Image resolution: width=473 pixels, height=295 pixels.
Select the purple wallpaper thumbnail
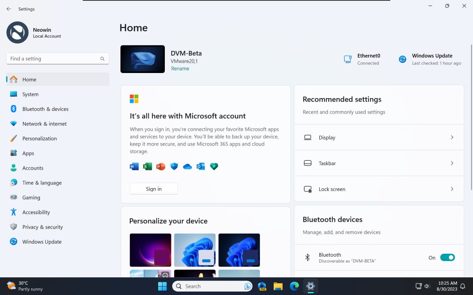(150, 250)
